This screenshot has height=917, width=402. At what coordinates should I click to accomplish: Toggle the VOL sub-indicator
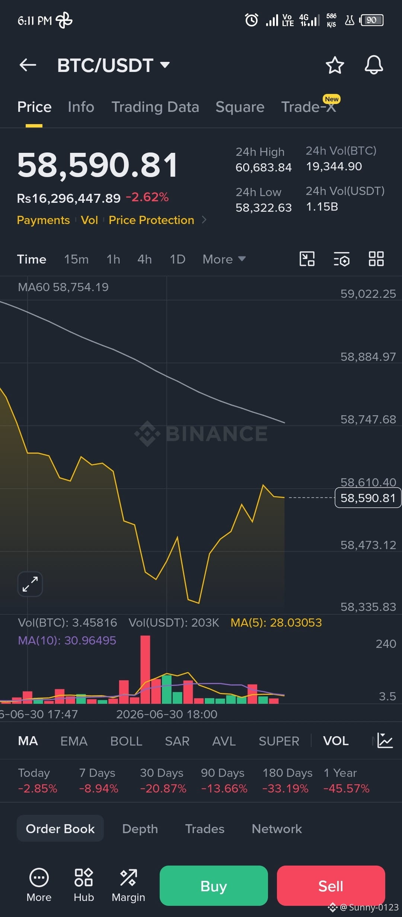point(336,741)
